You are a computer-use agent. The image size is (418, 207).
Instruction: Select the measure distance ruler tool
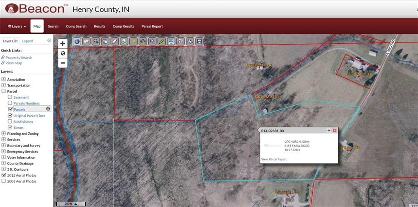(143, 41)
